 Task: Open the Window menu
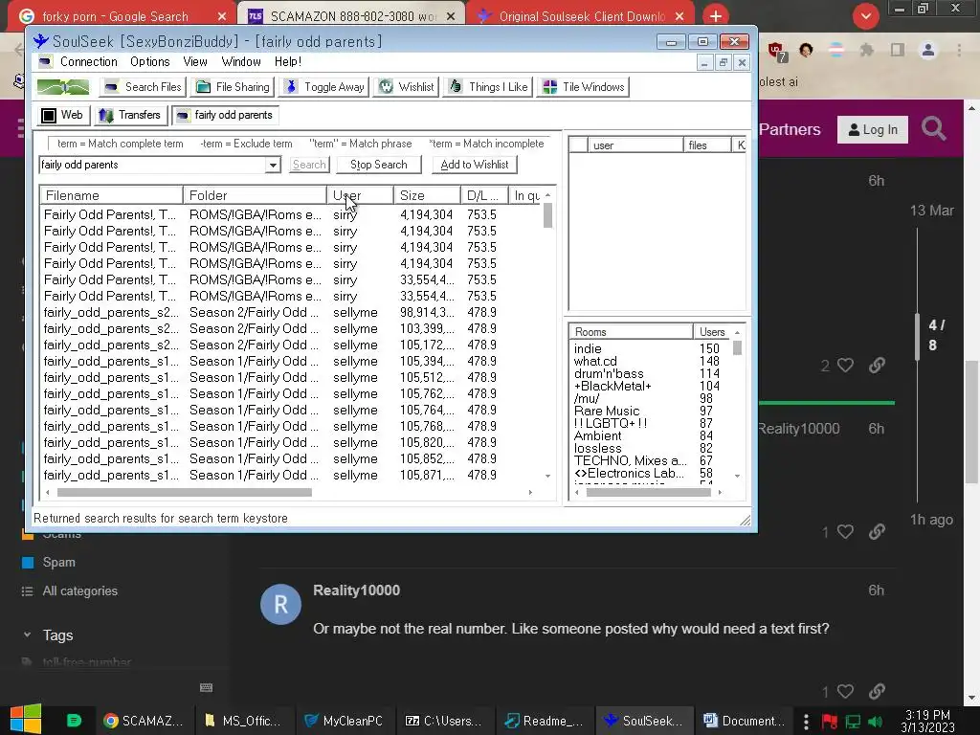coord(241,62)
